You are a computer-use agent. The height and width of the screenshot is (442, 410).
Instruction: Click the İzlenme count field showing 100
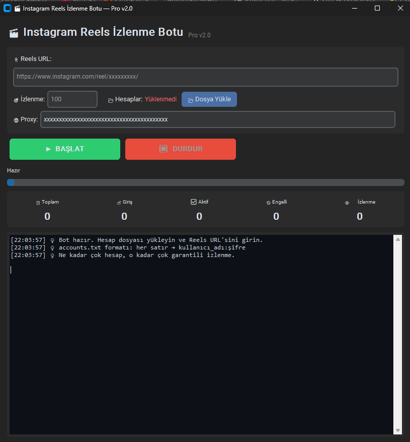point(72,99)
